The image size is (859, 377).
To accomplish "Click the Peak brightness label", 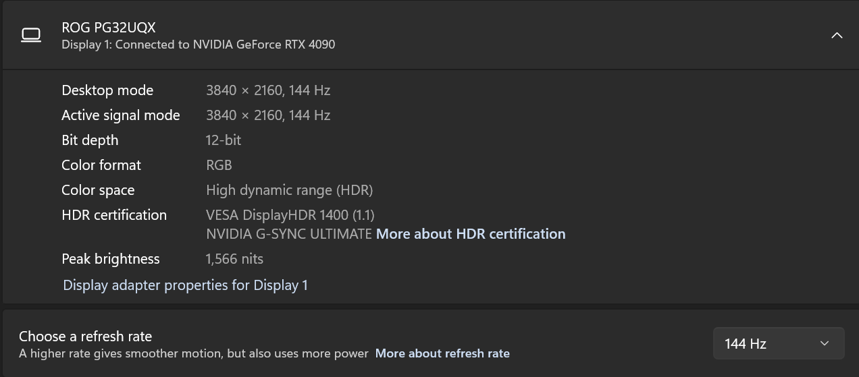I will pyautogui.click(x=111, y=259).
